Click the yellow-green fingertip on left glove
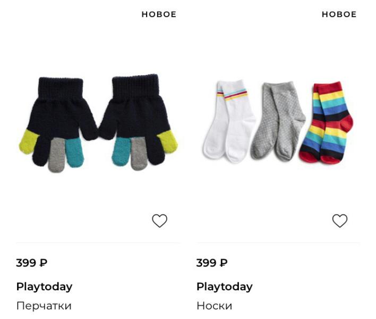Viewport: 376px width, 319px height. click(x=29, y=141)
